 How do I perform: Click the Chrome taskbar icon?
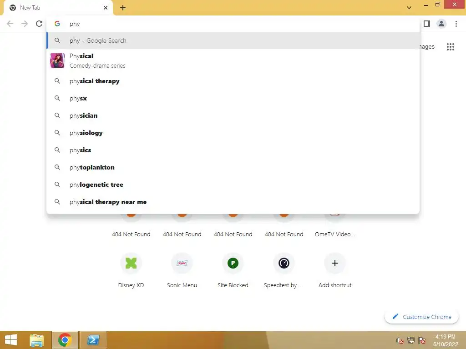[x=65, y=340]
